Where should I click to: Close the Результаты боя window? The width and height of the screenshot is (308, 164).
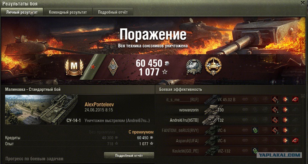click(303, 3)
